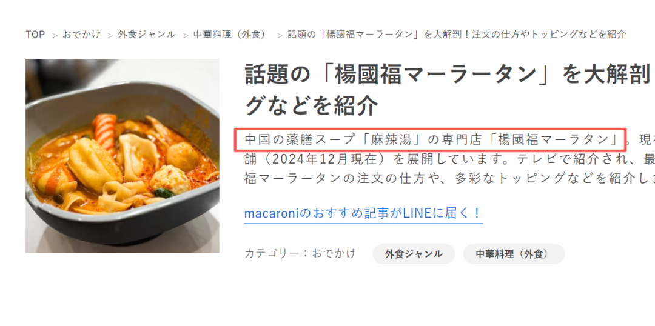Go to おでかけ breadcrumb

(x=81, y=34)
